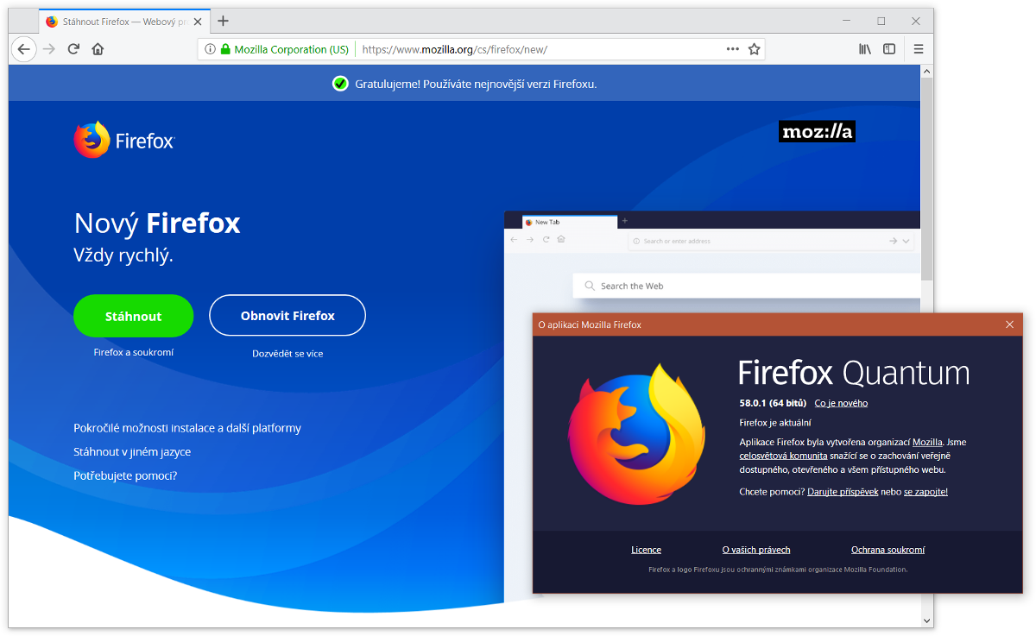Open the Library icon in toolbar
This screenshot has height=636, width=1036.
865,49
